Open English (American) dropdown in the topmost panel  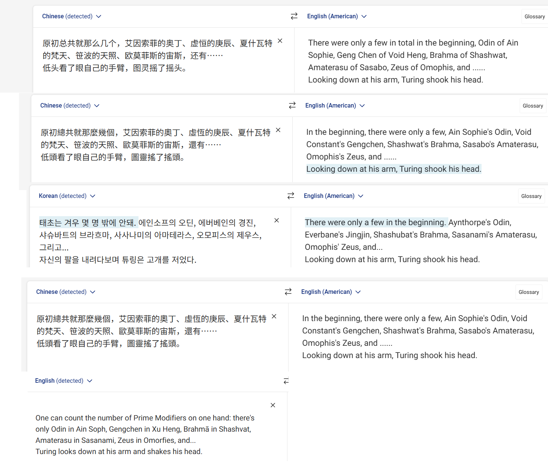(337, 16)
